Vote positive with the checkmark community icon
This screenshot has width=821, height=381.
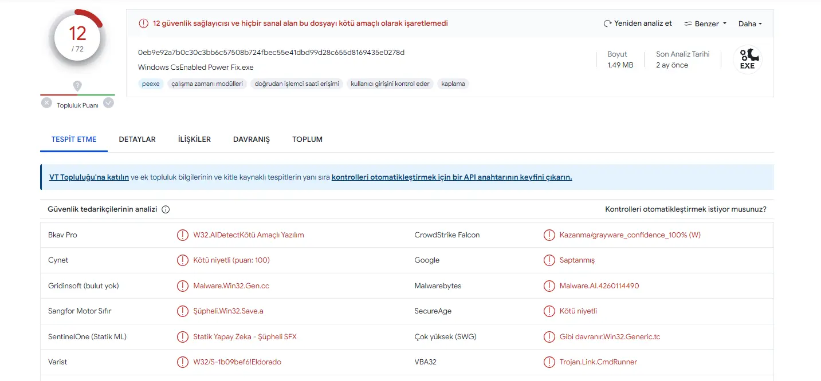(x=109, y=103)
